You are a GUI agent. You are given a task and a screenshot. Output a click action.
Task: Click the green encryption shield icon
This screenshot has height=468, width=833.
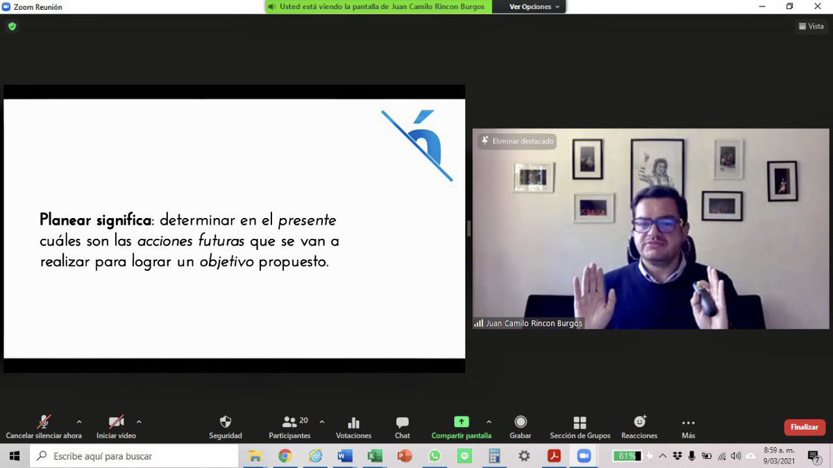click(12, 26)
